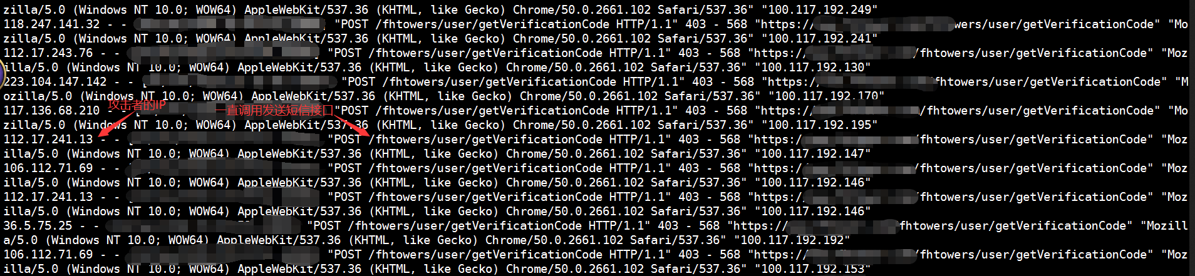Screen dimensions: 1195x276
Task: Click the red "直调用发送短信接口" annotation label
Action: 280,111
